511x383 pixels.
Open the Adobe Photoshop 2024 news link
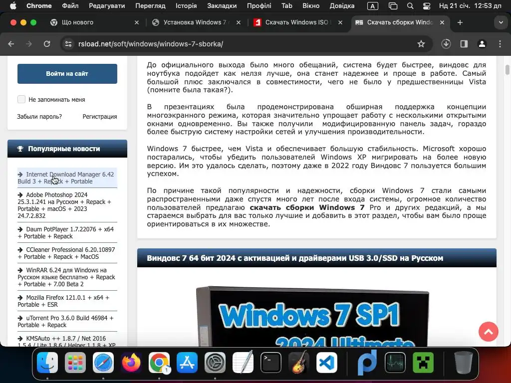[x=67, y=205]
